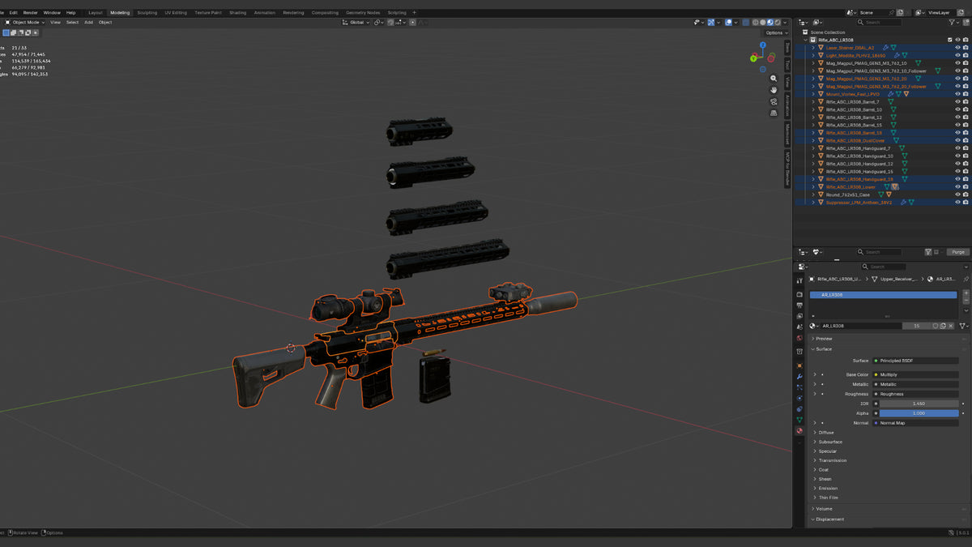Open the Render properties tab icon

tap(799, 294)
